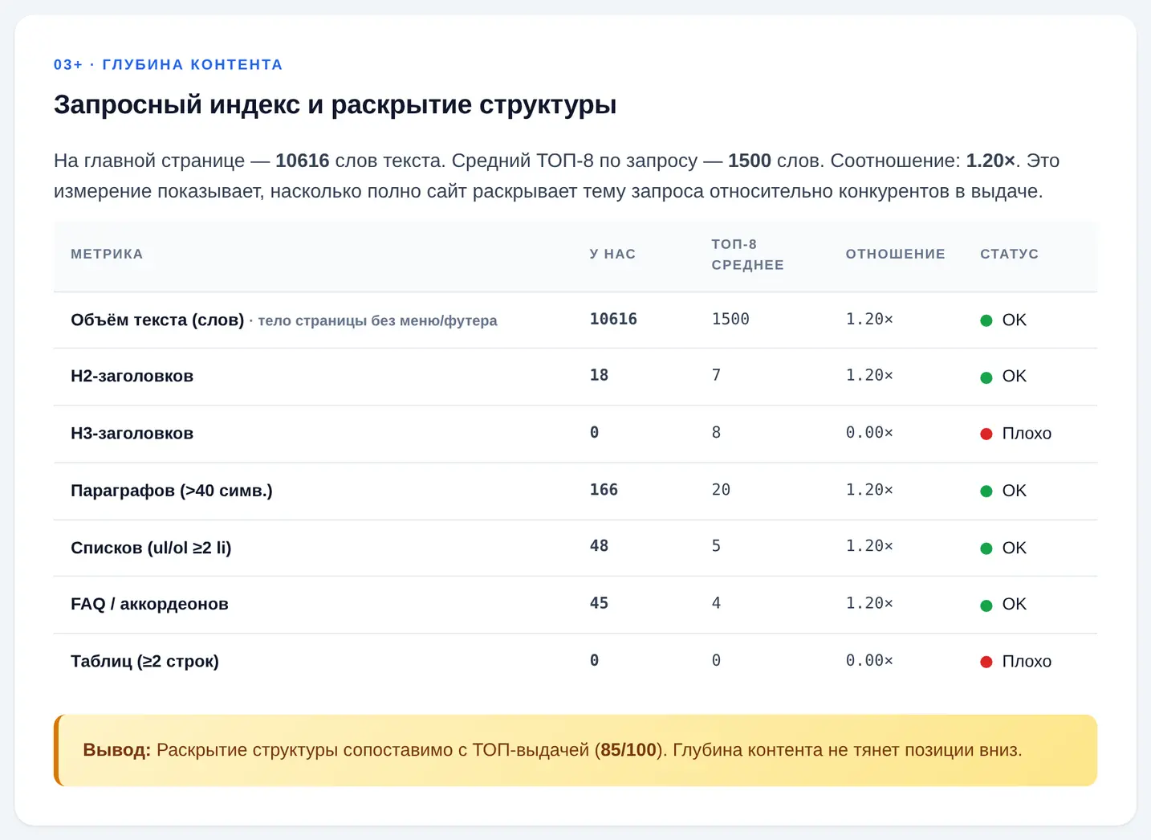Click the 'ОТНОШЕНИЕ' column header
Image resolution: width=1151 pixels, height=840 pixels.
tap(895, 254)
